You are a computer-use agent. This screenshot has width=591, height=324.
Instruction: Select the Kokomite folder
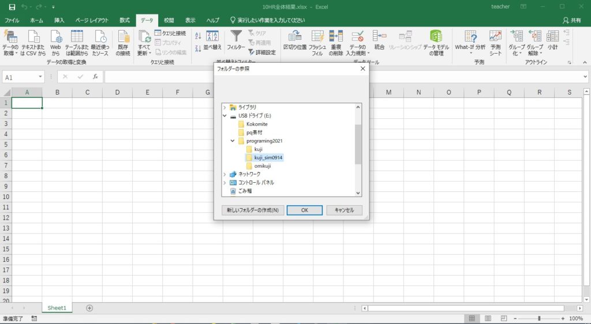[x=257, y=124]
